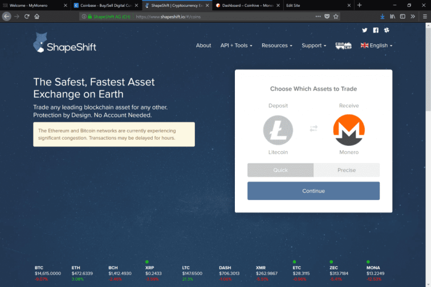The height and width of the screenshot is (287, 431).
Task: Select the Precise trade mode
Action: pyautogui.click(x=347, y=170)
